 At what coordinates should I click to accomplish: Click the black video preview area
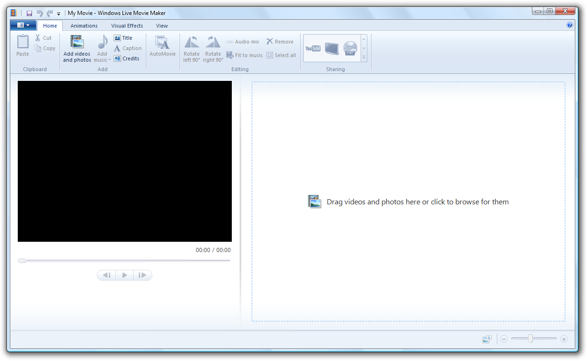(125, 161)
